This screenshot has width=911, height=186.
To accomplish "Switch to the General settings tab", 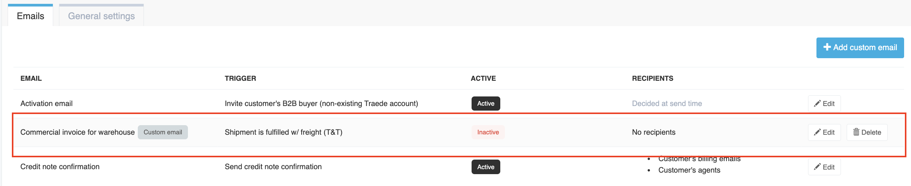I will (101, 16).
